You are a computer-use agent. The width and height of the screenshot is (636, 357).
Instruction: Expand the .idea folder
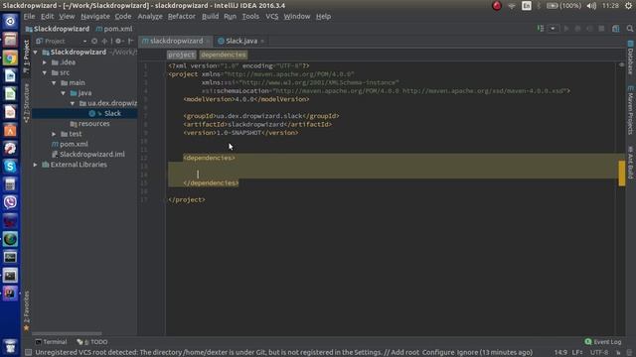pos(45,62)
